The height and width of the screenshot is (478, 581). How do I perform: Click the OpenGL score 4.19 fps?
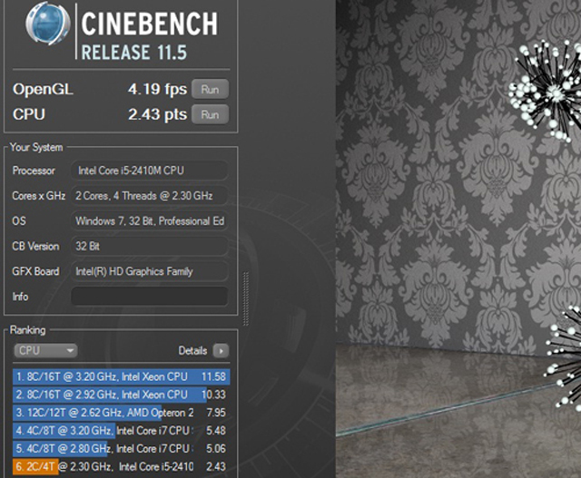(157, 89)
